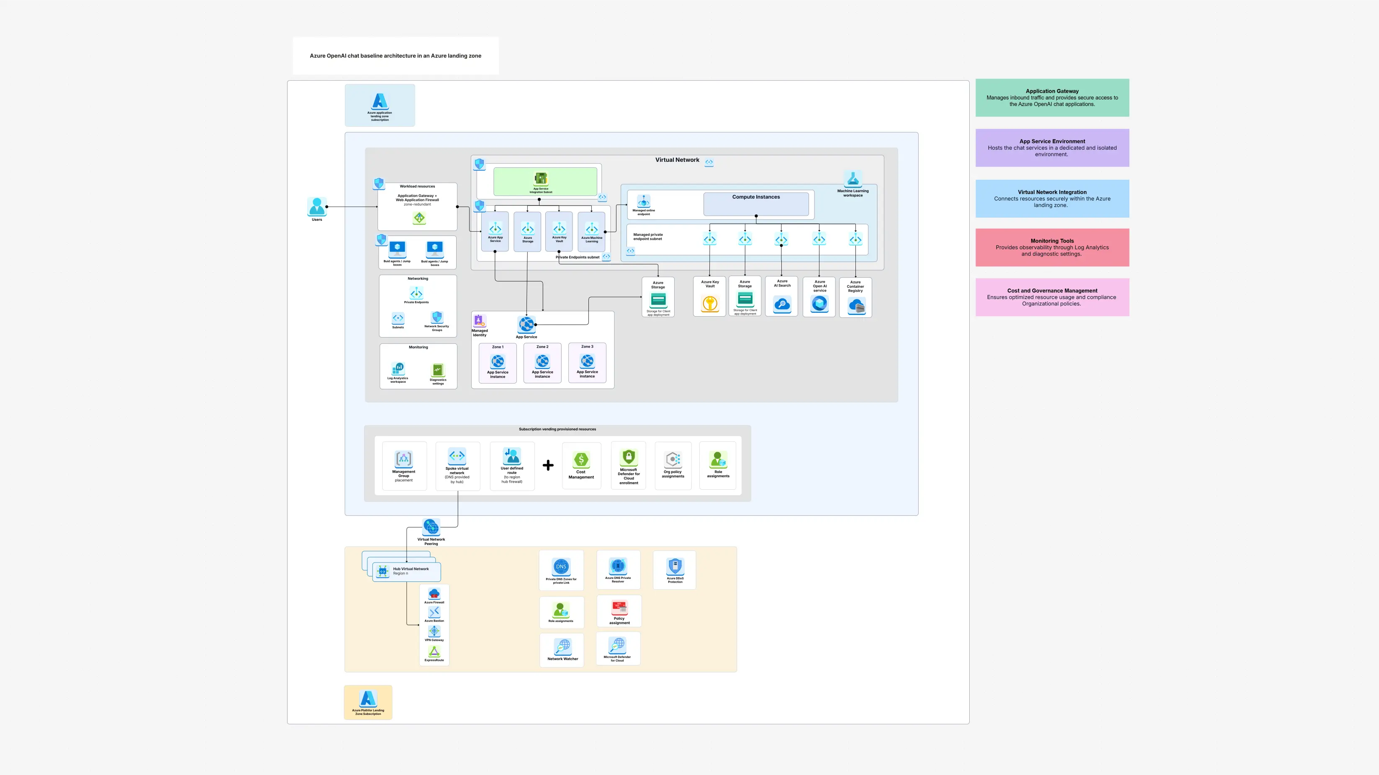Click the Monitoring Tools red panel

[1052, 247]
